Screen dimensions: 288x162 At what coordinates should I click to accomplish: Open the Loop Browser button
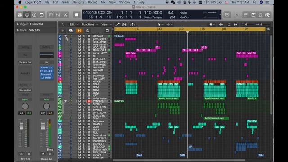[261, 15]
